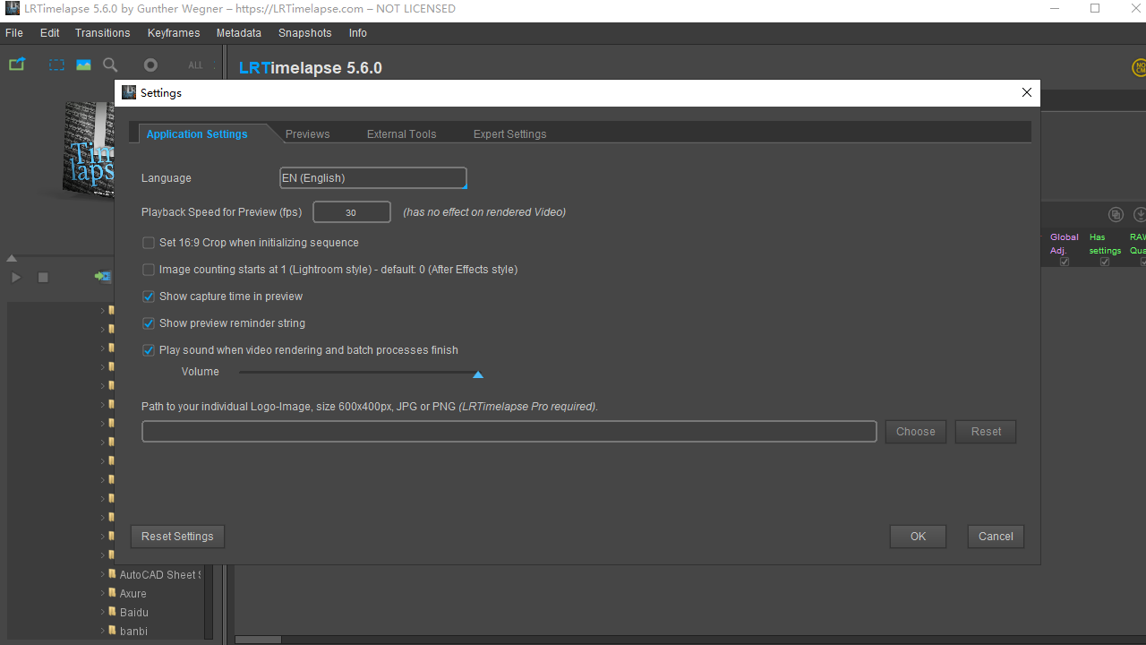Enable Set 16:9 Crop when initializing sequence
The image size is (1146, 645).
[149, 243]
